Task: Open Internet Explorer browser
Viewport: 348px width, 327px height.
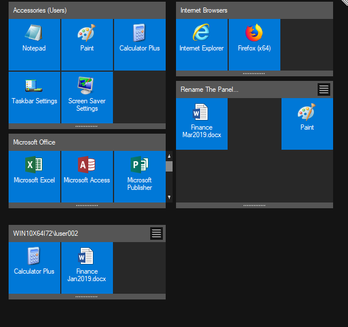Action: pos(202,39)
